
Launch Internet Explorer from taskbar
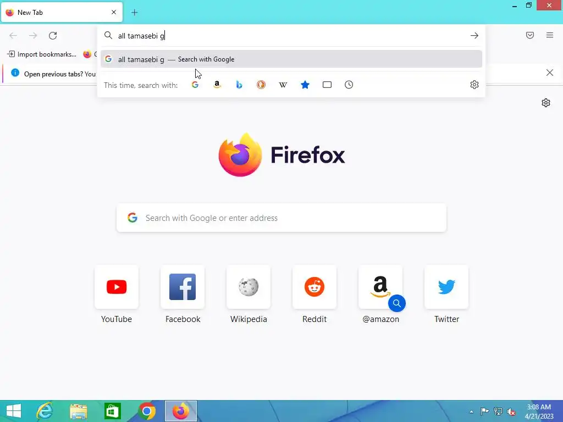45,411
